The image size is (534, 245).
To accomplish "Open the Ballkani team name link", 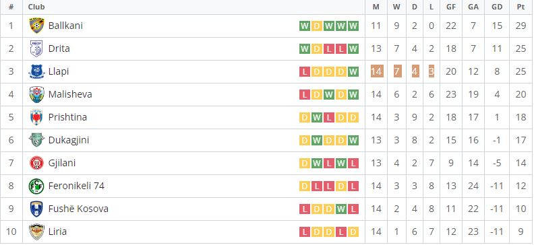I will pos(65,26).
